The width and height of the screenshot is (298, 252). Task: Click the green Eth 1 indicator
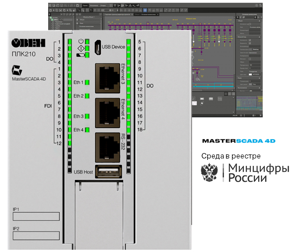tap(86, 82)
